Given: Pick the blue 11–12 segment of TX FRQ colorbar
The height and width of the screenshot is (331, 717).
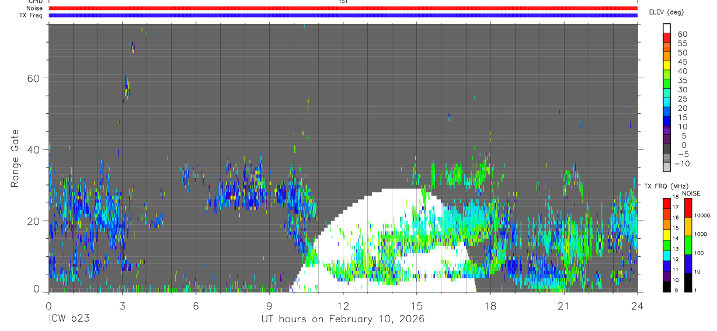Looking at the screenshot, I should point(666,266).
